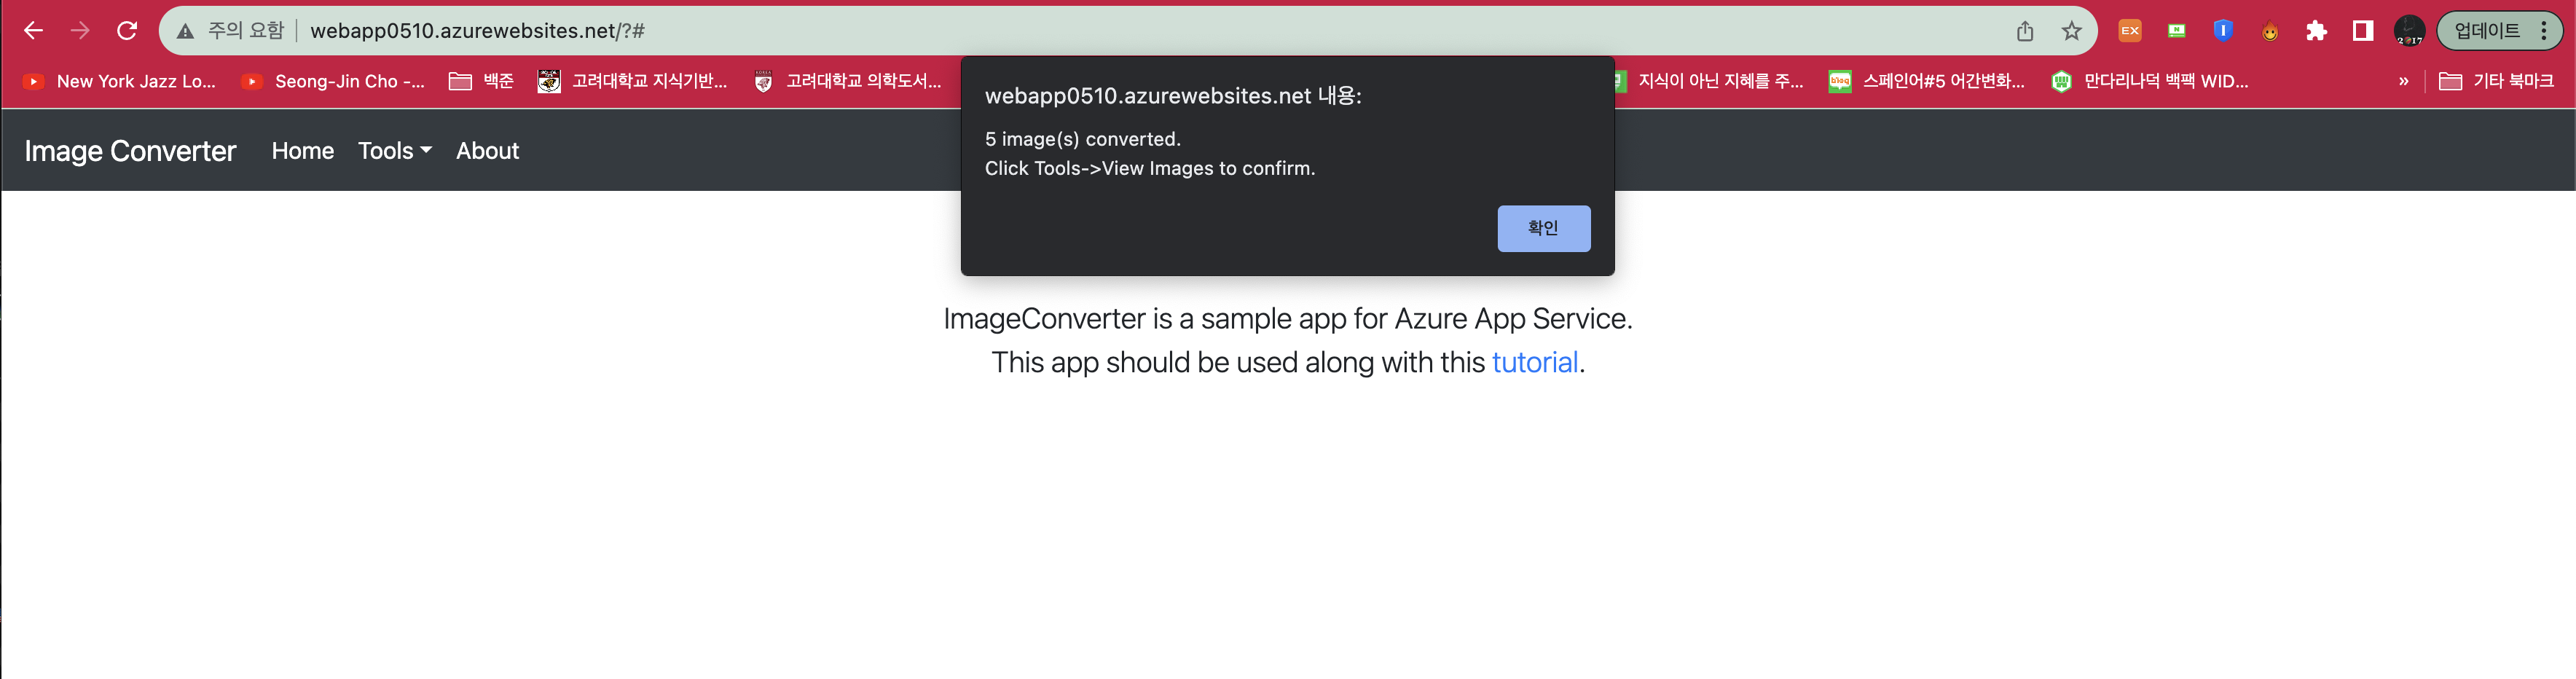Viewport: 2576px width, 679px height.
Task: Open the About nav item
Action: (487, 151)
